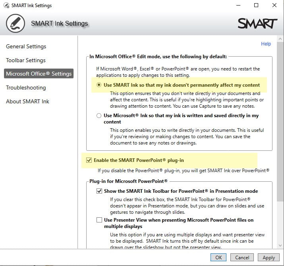Click the Apply button
284x266 pixels.
(x=269, y=258)
